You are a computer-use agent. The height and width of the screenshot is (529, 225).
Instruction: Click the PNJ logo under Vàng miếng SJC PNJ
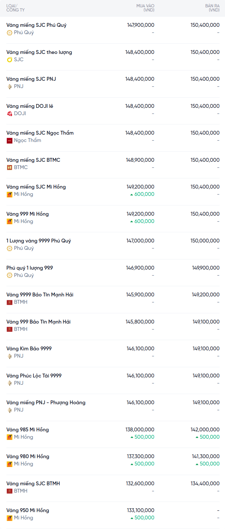(10, 86)
